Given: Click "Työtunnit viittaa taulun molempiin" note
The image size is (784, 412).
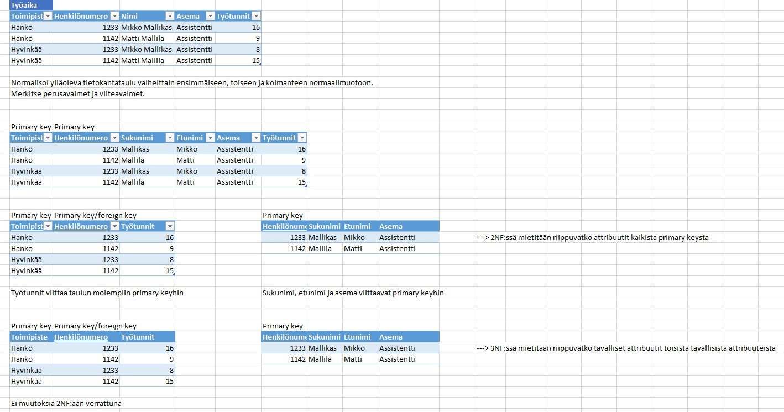Looking at the screenshot, I should pos(97,293).
